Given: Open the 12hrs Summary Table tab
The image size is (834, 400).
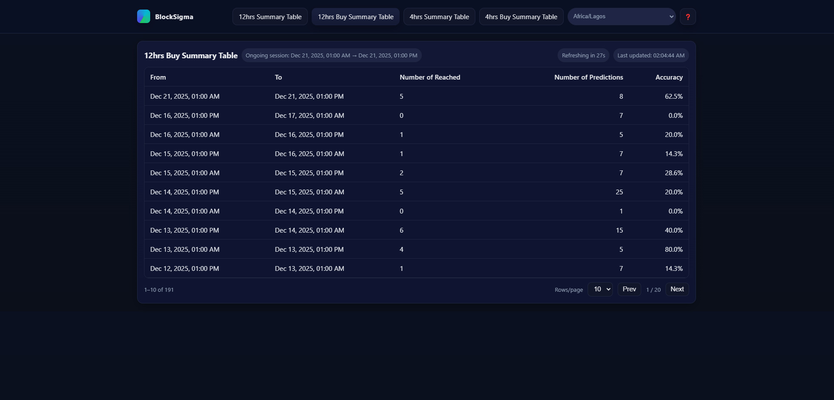Looking at the screenshot, I should pyautogui.click(x=270, y=17).
